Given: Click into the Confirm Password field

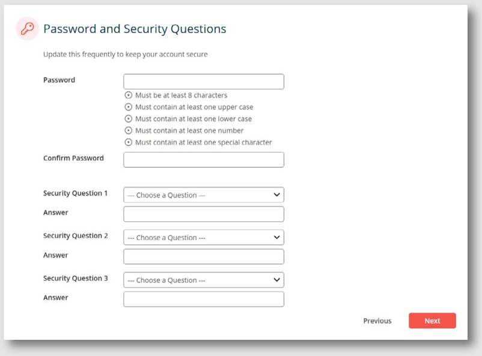Looking at the screenshot, I should point(203,160).
